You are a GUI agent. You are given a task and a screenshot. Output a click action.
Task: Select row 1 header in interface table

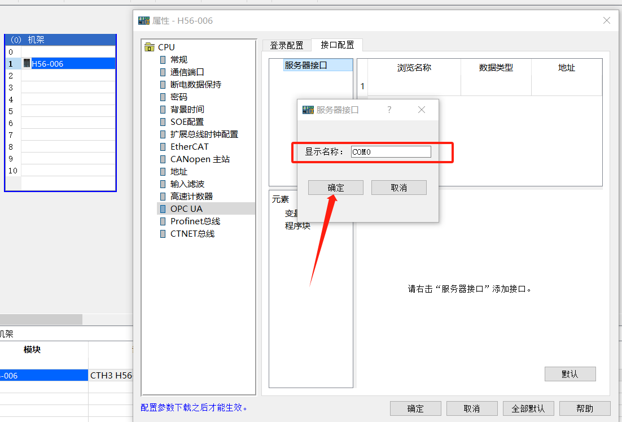click(x=362, y=86)
